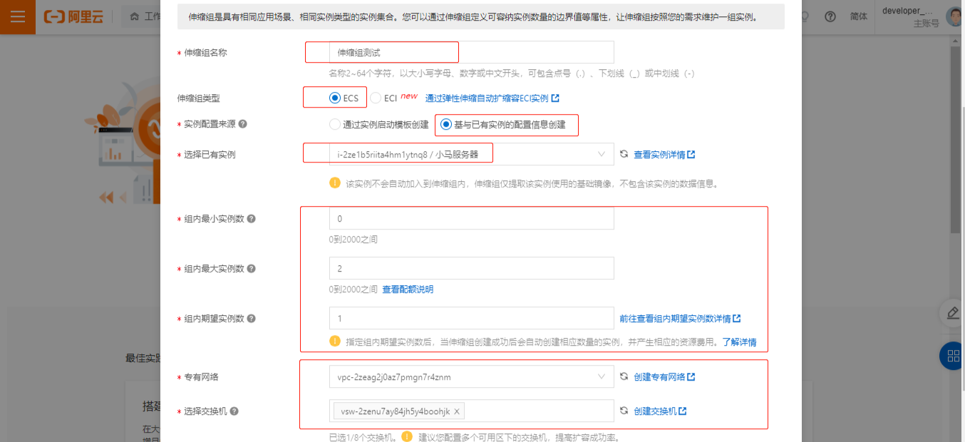Refresh the existing instance list
965x442 pixels.
(x=624, y=154)
